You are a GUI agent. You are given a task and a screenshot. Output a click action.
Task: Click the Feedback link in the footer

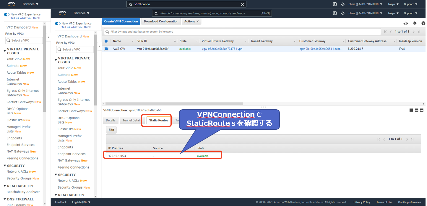(61, 202)
